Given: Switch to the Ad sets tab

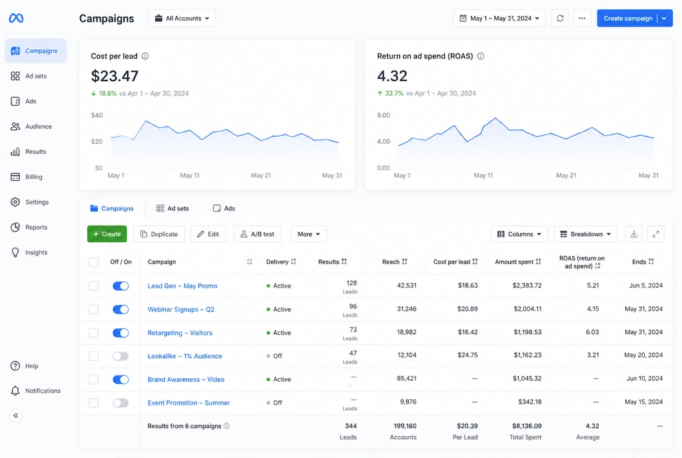Looking at the screenshot, I should click(172, 208).
